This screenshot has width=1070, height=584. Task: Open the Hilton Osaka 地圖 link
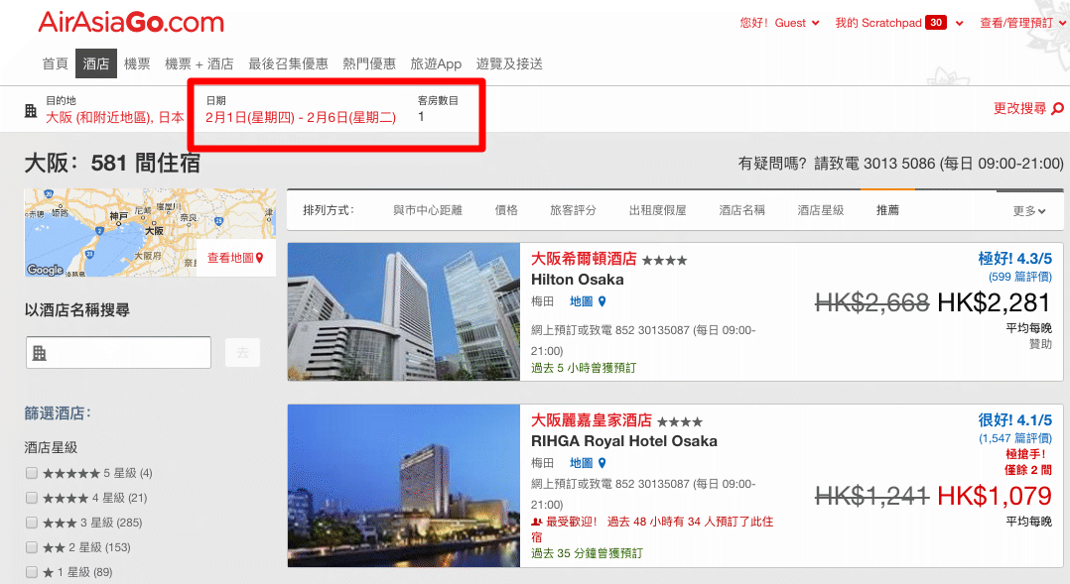582,301
